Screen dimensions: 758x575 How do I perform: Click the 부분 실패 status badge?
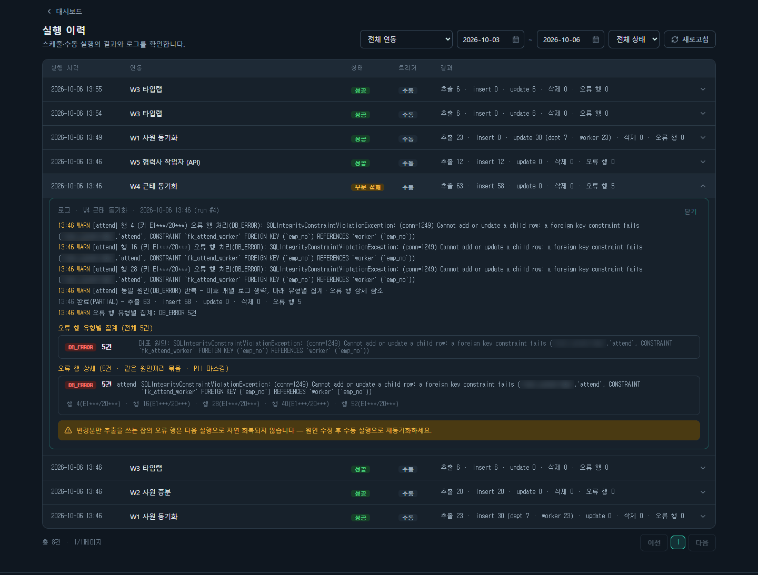coord(367,187)
